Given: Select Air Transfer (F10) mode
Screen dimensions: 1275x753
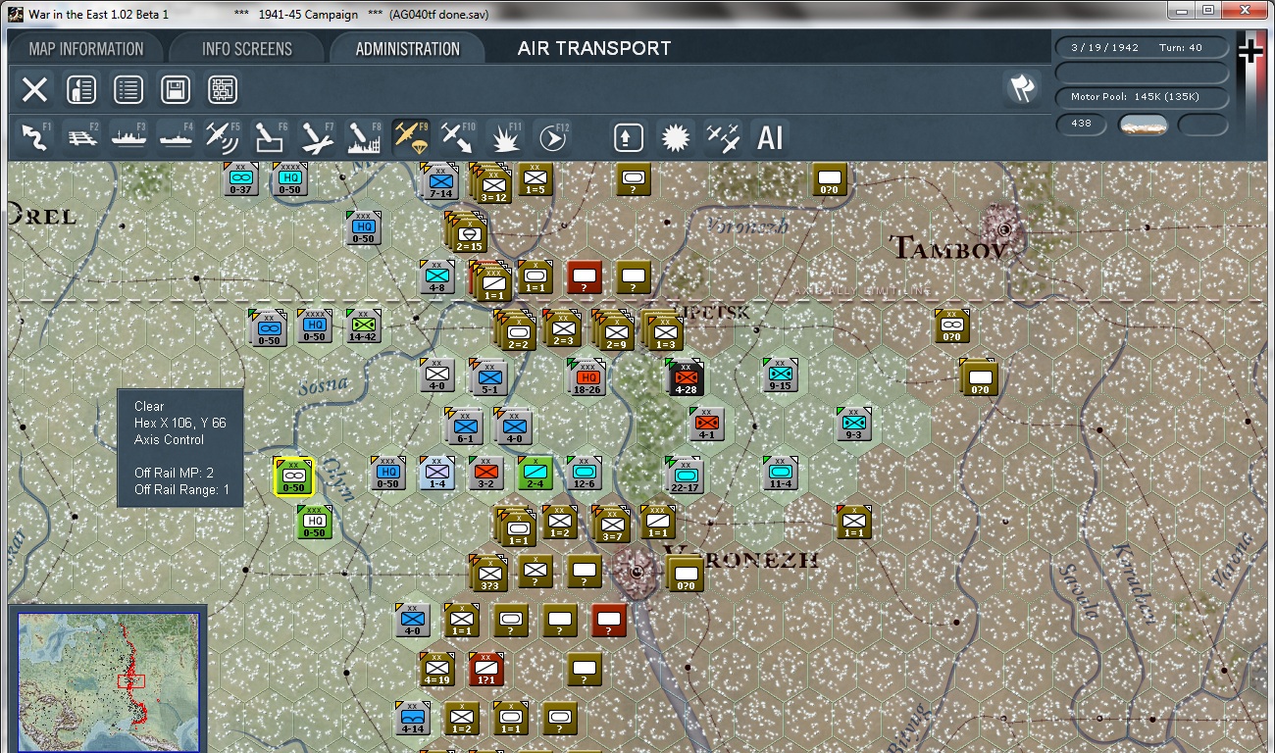Looking at the screenshot, I should (458, 138).
